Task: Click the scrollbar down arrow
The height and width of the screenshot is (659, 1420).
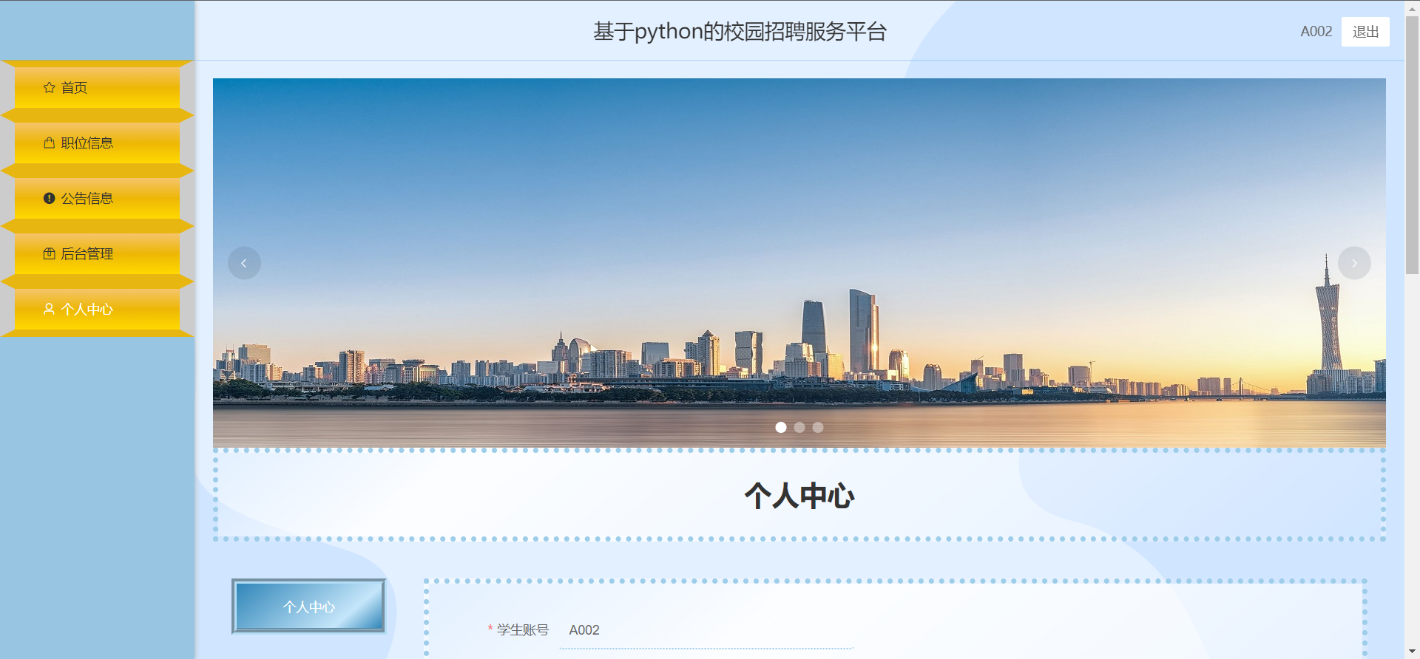Action: click(1412, 652)
